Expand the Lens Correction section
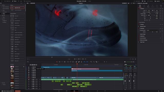This screenshot has width=164, height=92. coord(143,38)
